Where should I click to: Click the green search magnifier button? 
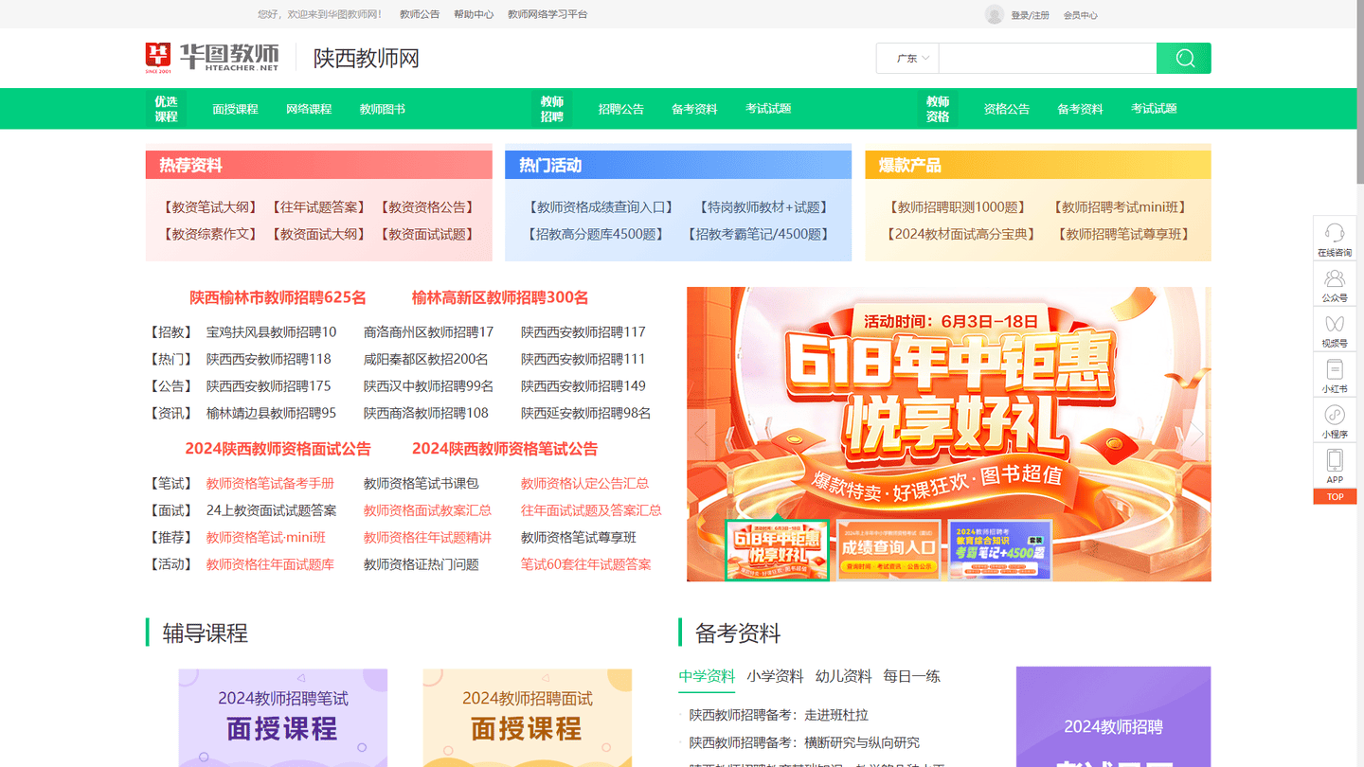1184,59
